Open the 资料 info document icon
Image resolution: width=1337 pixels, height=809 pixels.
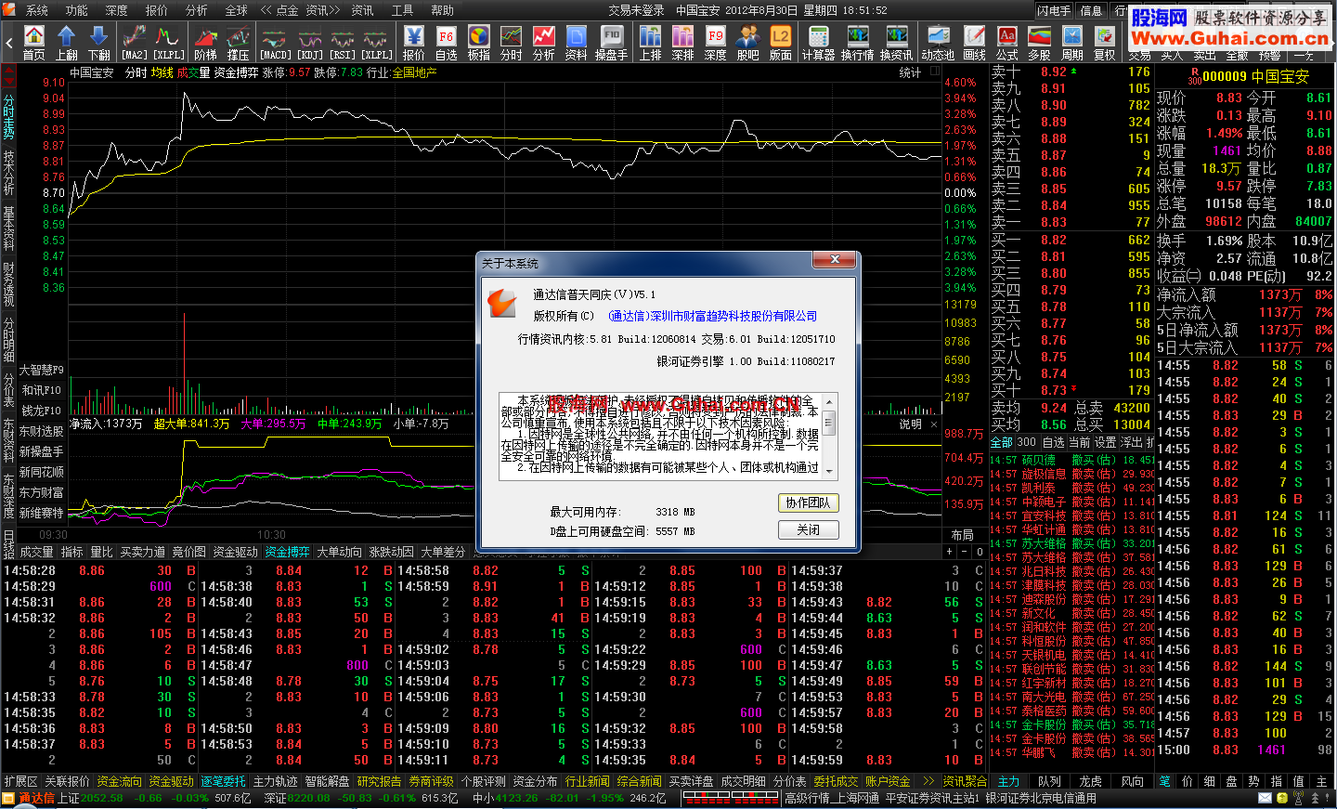pos(577,43)
